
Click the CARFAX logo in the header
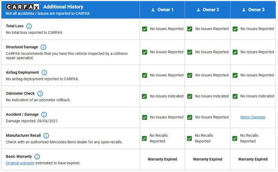click(23, 7)
